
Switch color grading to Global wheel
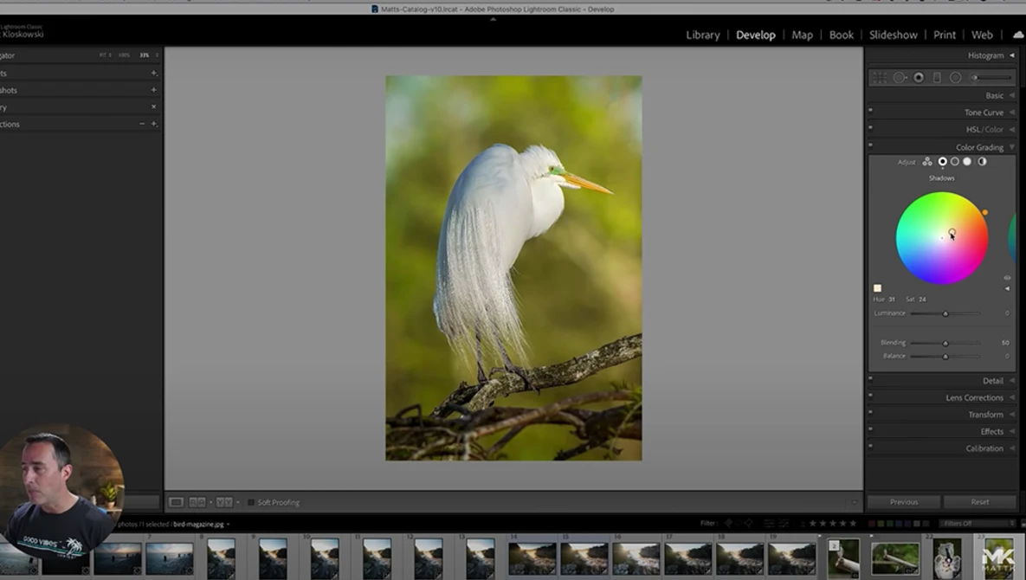coord(982,162)
